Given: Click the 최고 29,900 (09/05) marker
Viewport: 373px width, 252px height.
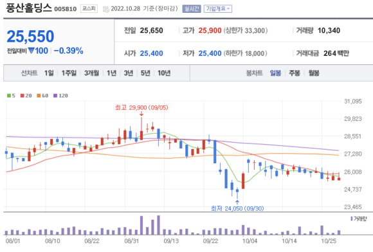Looking at the screenshot, I should [x=141, y=108].
